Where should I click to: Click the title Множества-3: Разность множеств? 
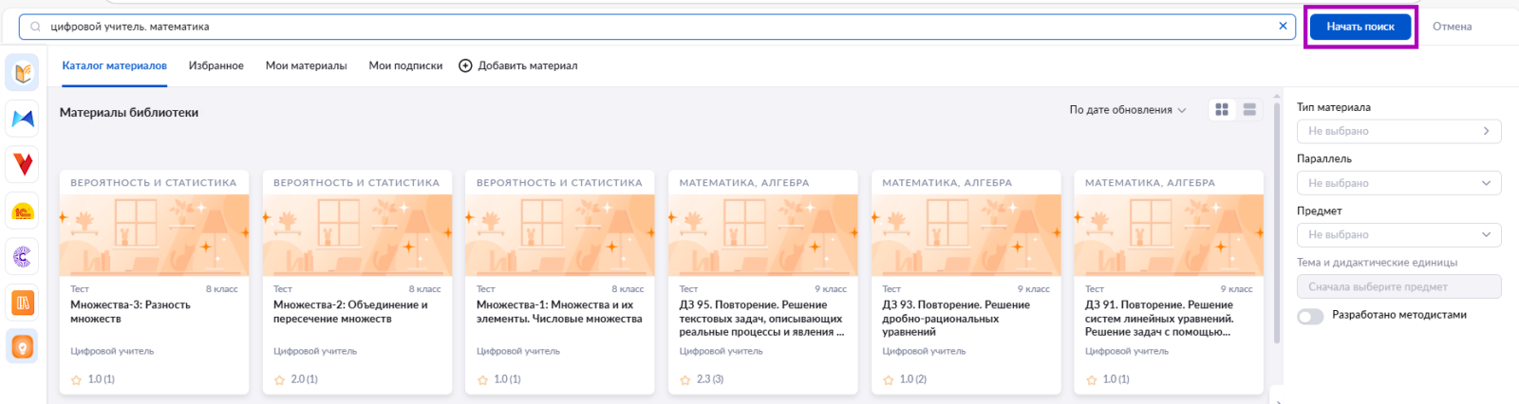pyautogui.click(x=130, y=312)
